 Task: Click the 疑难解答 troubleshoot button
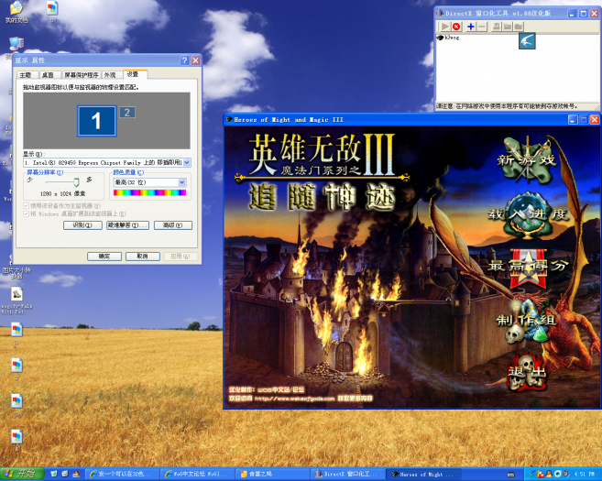(127, 225)
